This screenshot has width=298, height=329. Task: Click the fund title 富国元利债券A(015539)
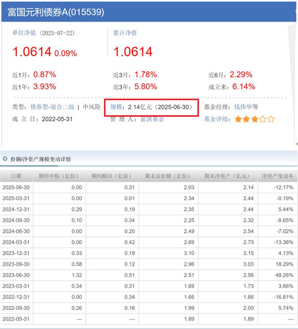(x=56, y=12)
